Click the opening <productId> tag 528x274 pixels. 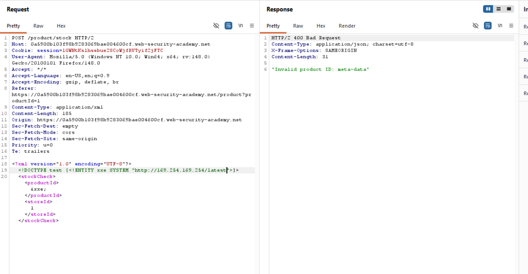41,183
